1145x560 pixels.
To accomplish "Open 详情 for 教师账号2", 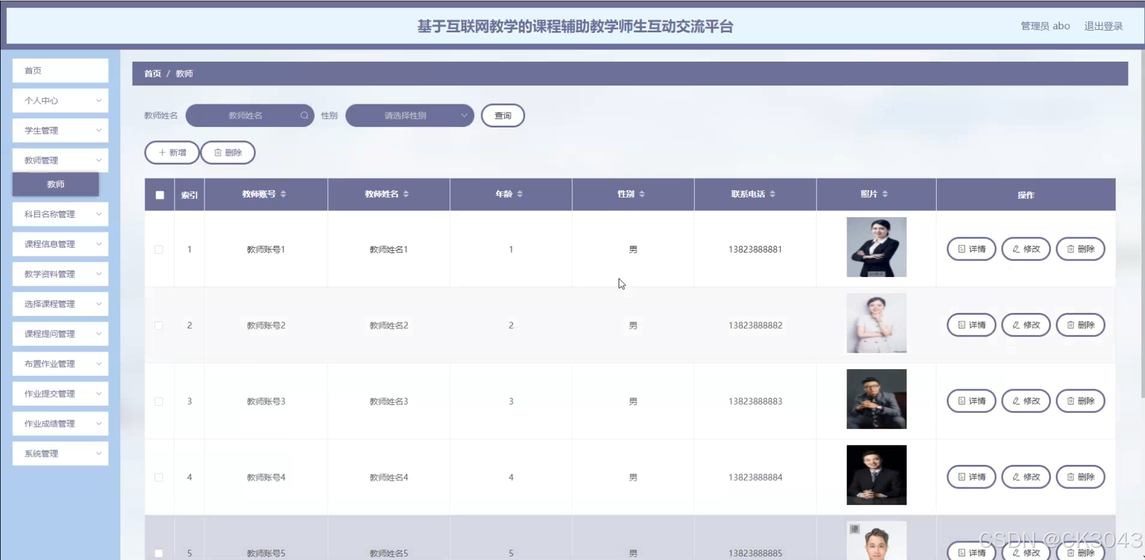I will [x=971, y=325].
